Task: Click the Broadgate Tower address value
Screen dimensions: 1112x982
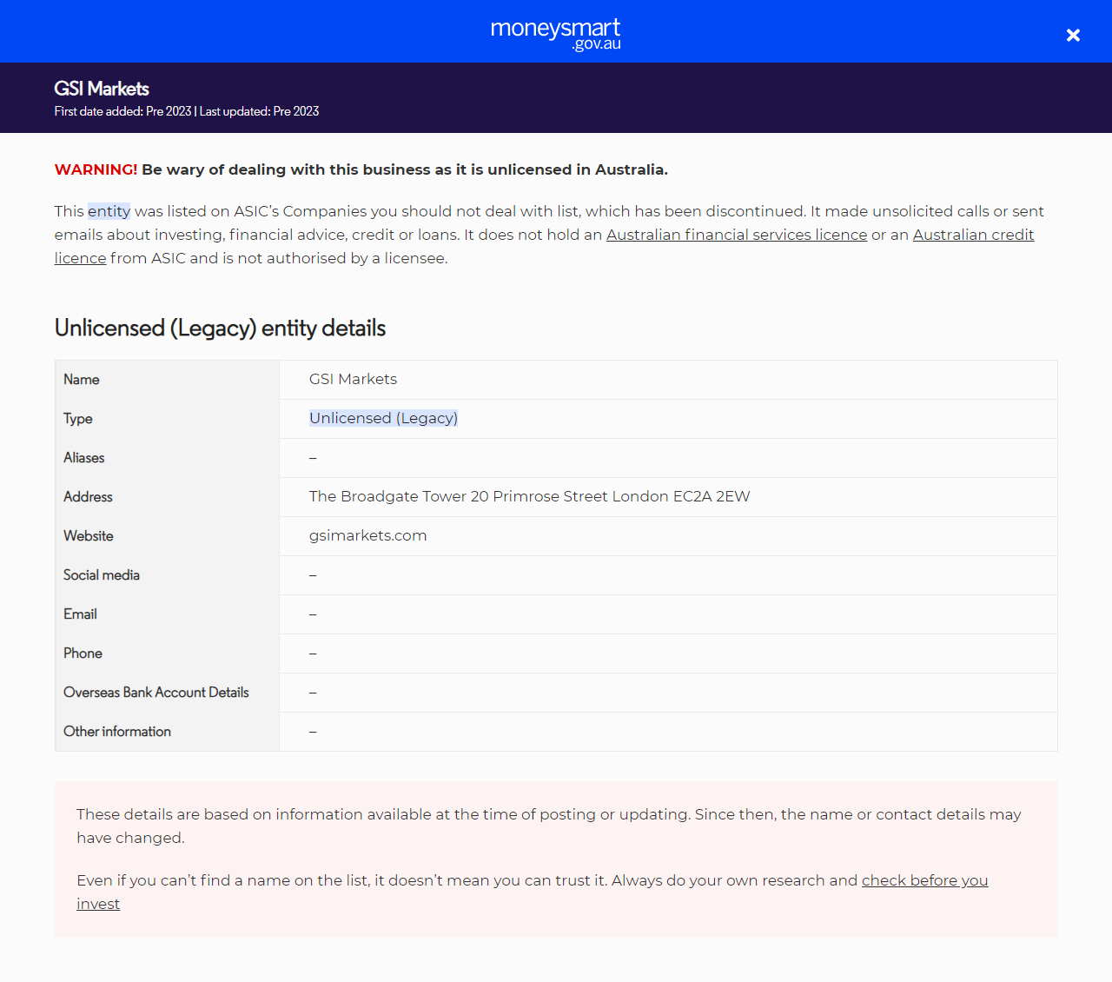Action: pos(529,496)
